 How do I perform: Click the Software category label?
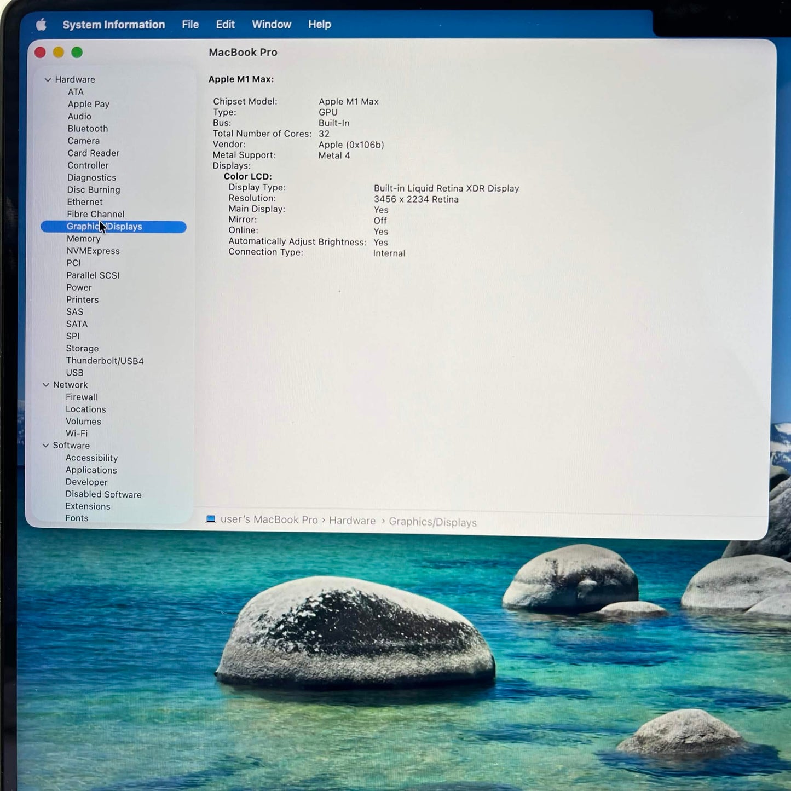[71, 446]
